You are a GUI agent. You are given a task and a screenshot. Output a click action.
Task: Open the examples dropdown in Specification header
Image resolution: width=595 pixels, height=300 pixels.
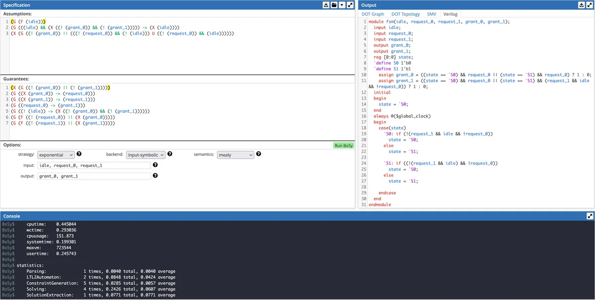pos(341,4)
